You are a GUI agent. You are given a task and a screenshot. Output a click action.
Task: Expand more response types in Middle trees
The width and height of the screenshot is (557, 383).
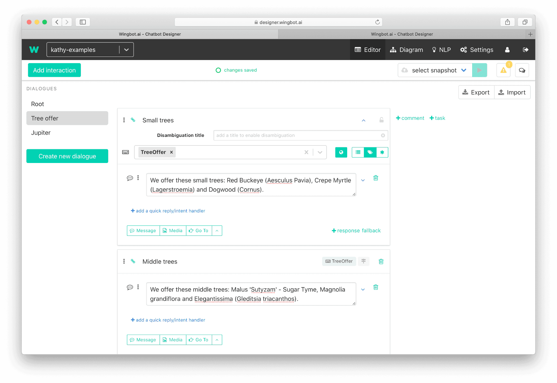point(217,340)
